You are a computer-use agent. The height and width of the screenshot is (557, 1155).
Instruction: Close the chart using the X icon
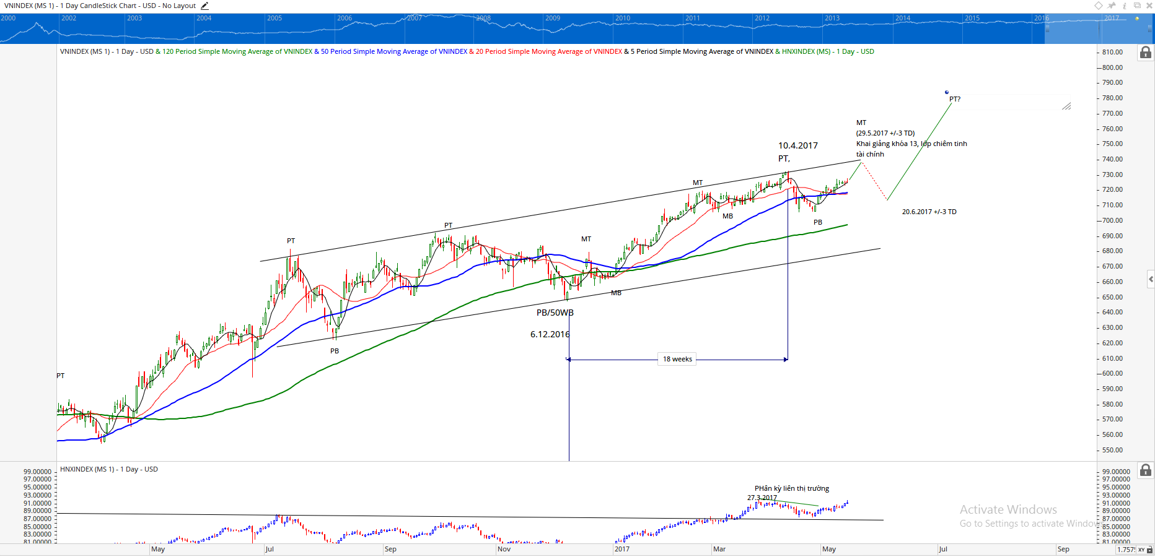(1149, 6)
